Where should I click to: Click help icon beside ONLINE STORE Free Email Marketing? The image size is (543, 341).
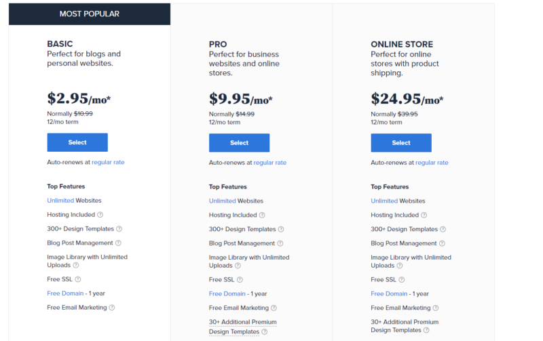436,308
